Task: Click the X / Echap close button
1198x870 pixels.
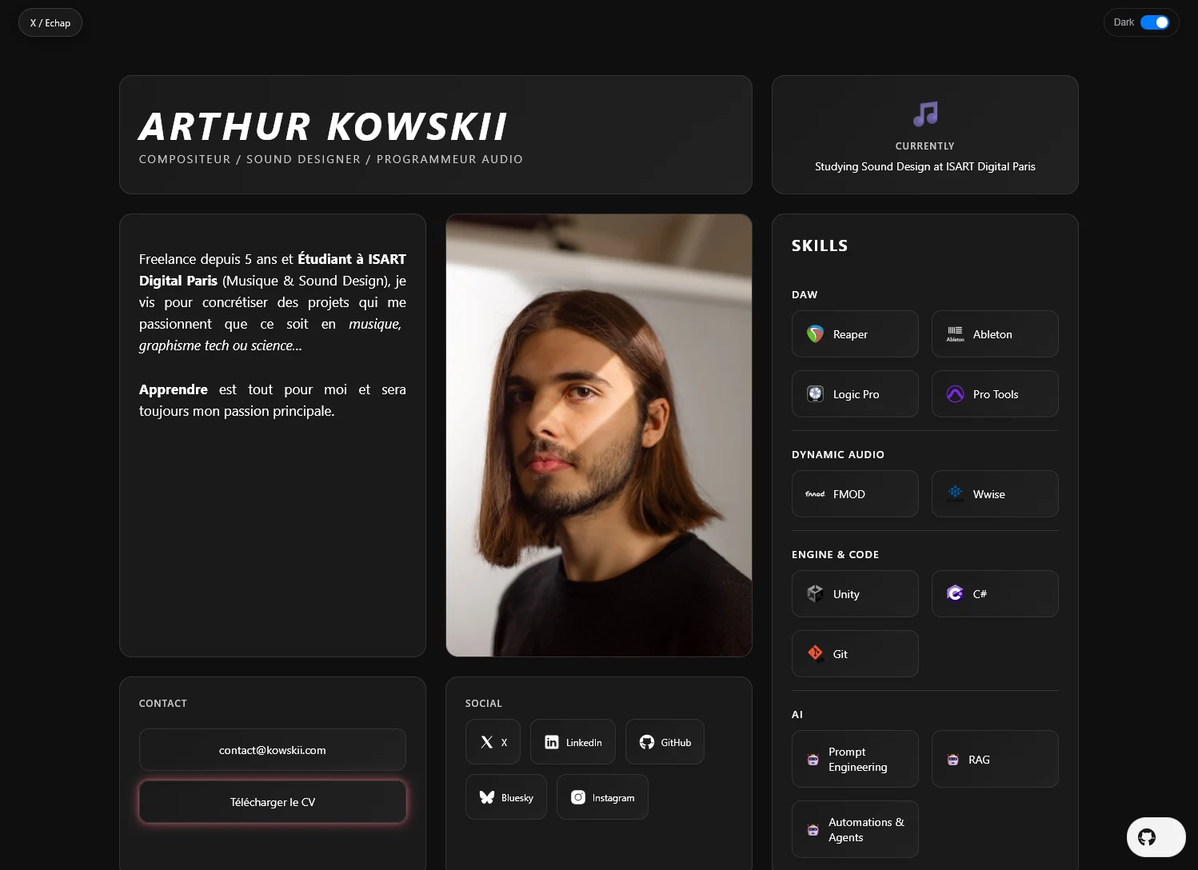Action: tap(50, 22)
